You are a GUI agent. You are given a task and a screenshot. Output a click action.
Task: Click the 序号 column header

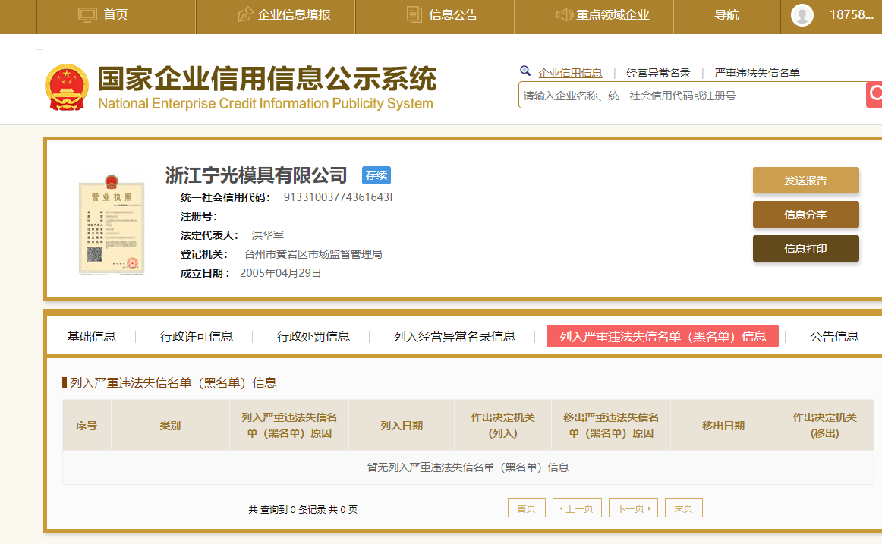point(87,426)
